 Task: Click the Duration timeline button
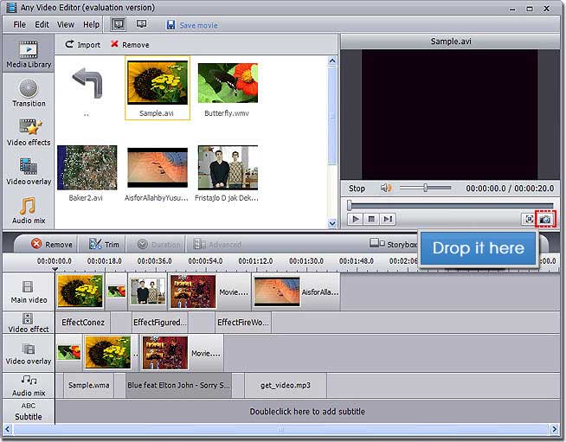click(158, 244)
